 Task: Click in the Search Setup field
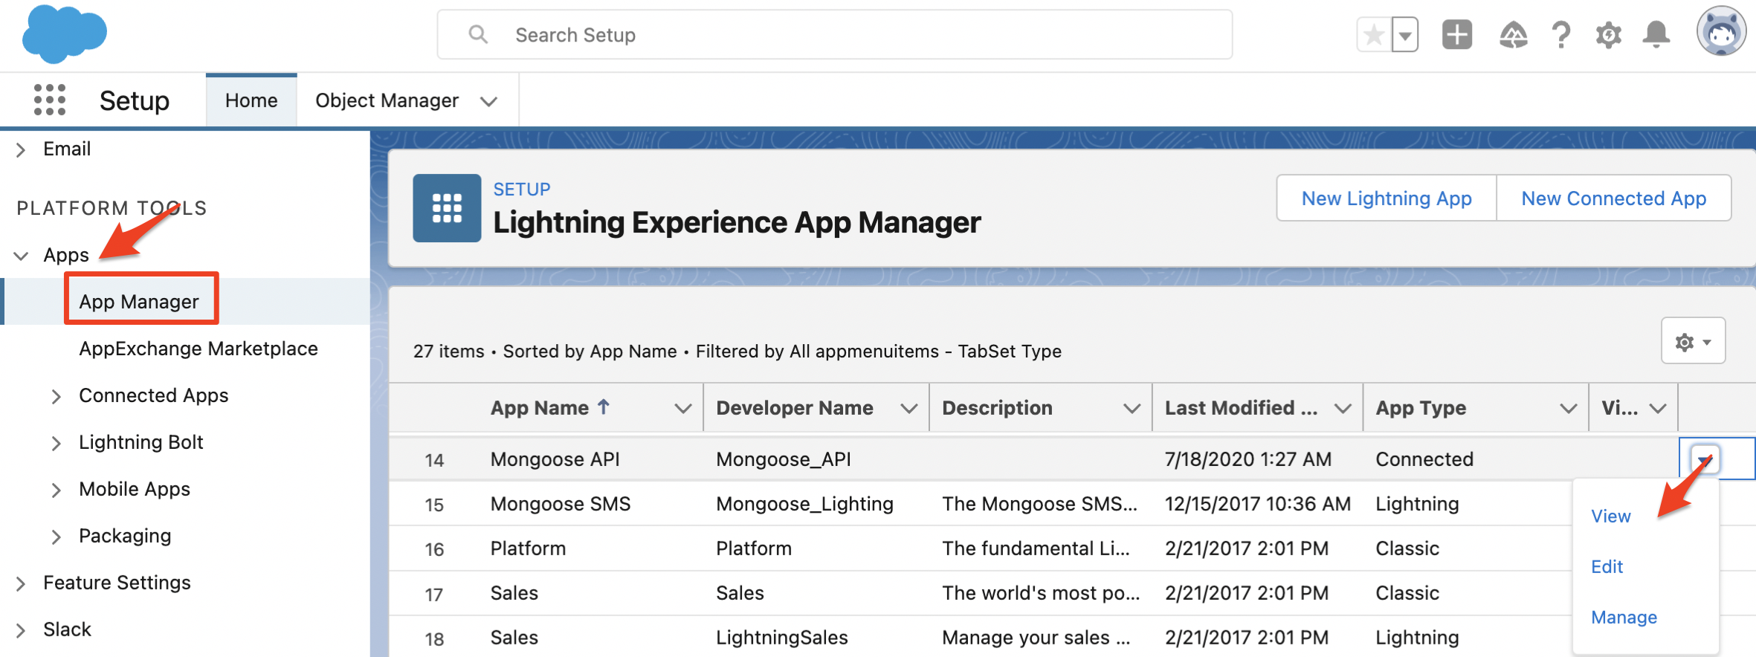pos(833,35)
